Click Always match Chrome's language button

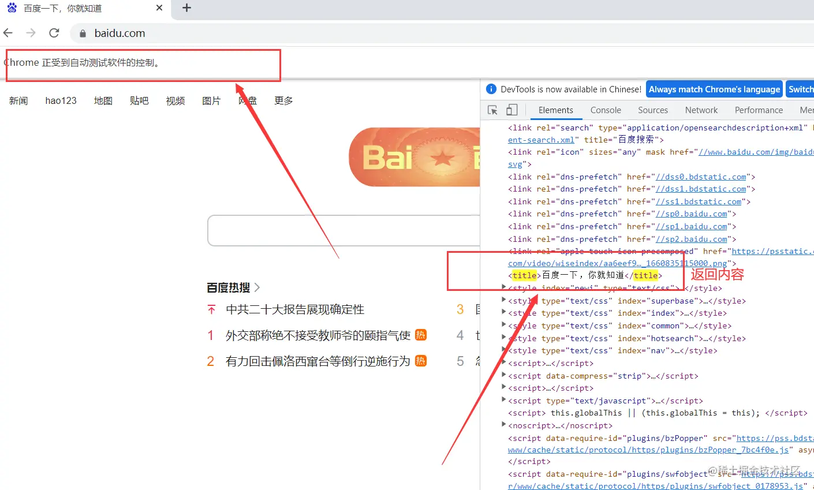(x=714, y=89)
